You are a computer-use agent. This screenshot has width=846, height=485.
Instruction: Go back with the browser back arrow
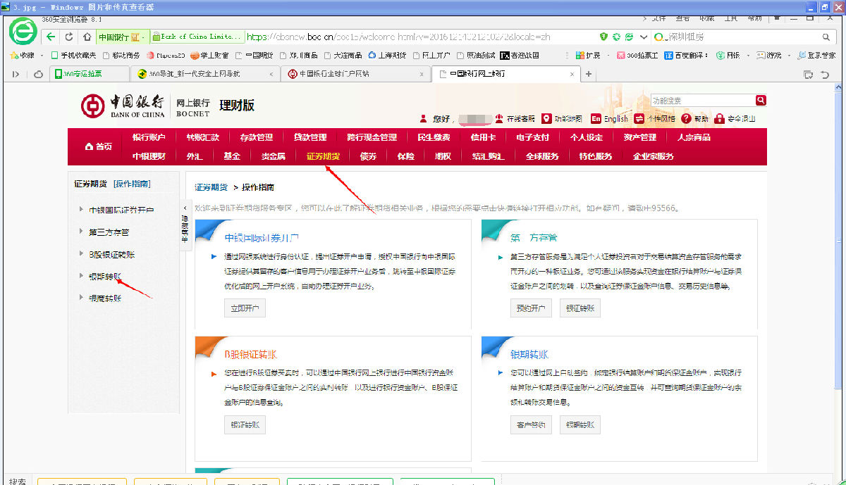point(51,37)
